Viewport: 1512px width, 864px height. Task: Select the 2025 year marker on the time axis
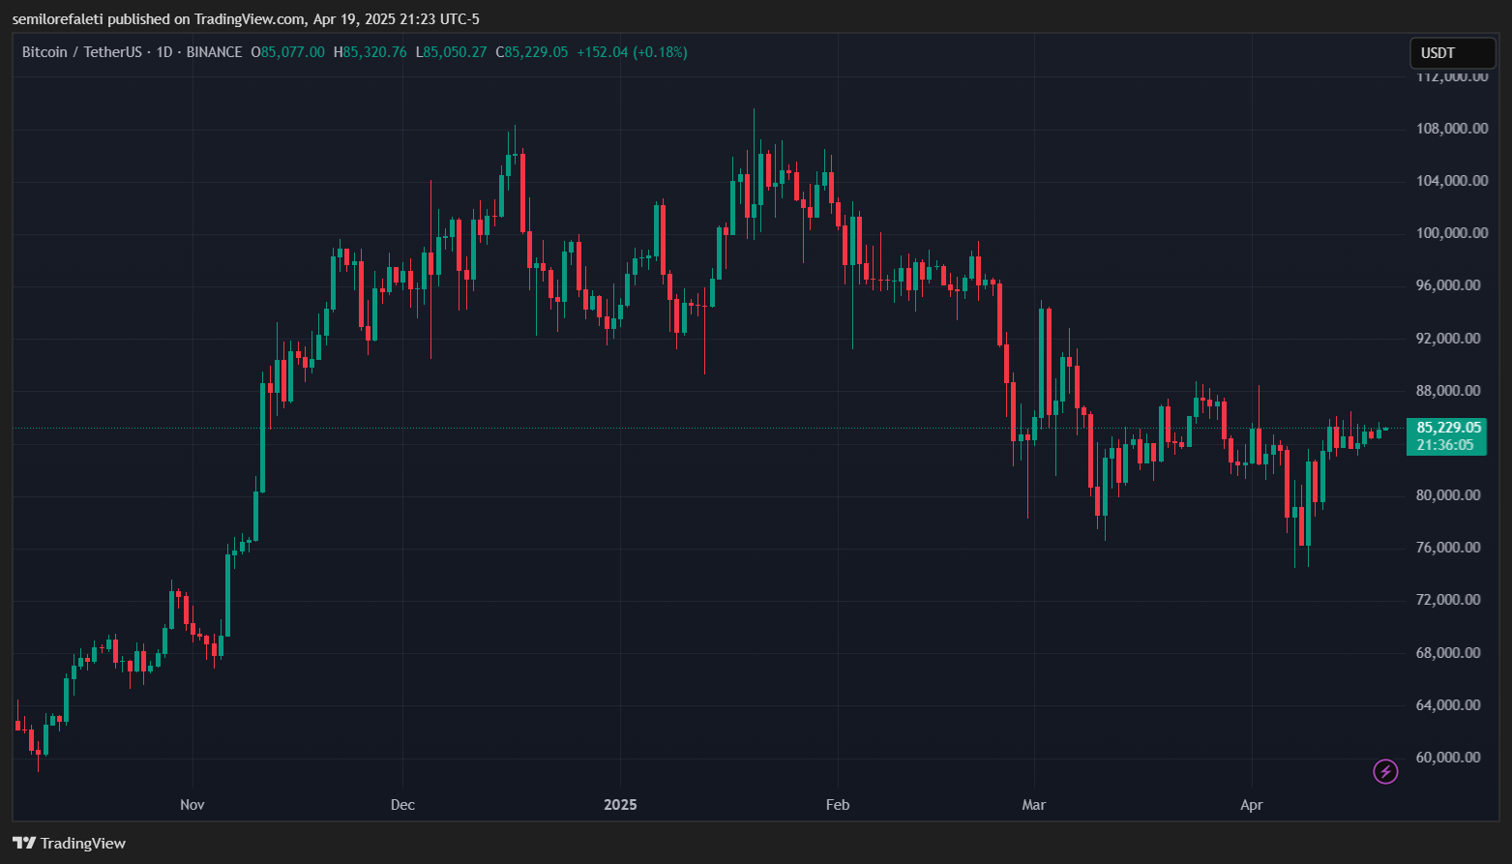pos(620,805)
